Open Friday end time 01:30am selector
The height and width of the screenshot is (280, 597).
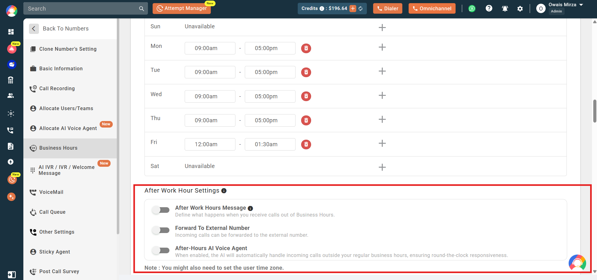pos(270,144)
